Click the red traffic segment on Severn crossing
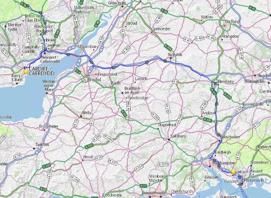271x198 pixels. coord(75,55)
